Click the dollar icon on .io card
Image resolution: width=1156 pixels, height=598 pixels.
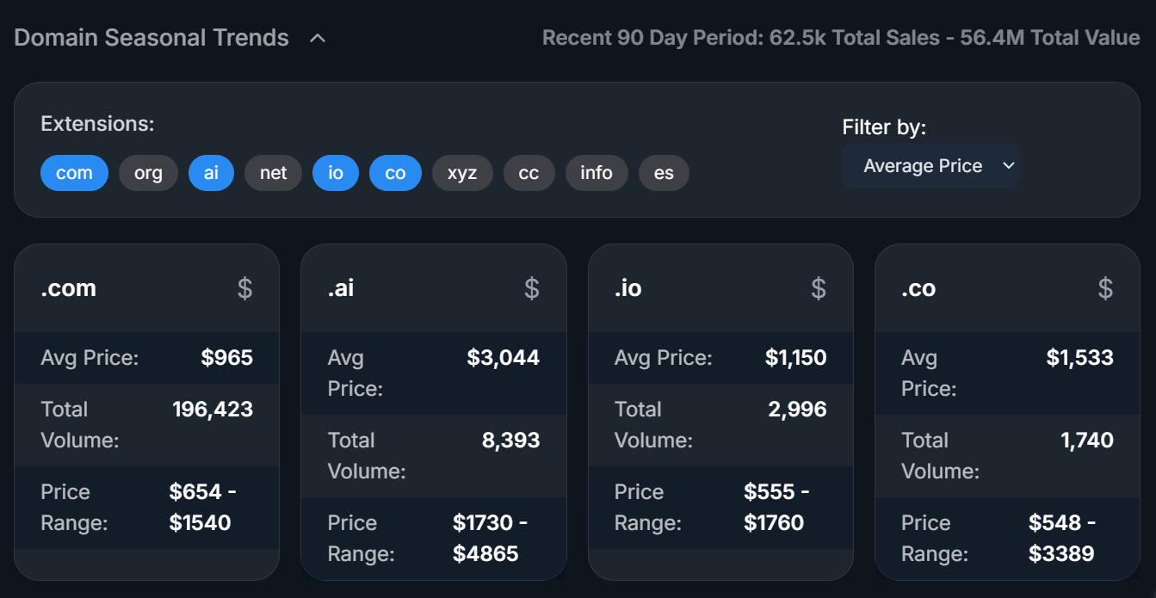pos(819,288)
